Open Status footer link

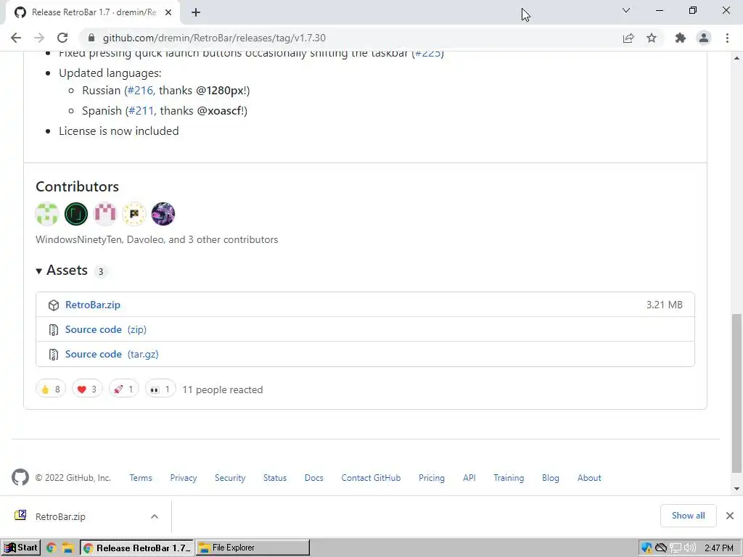275,478
